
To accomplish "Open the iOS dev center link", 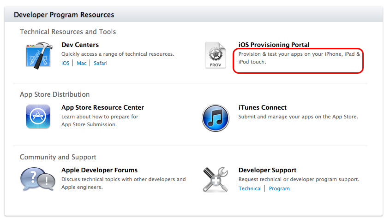I will click(x=65, y=63).
